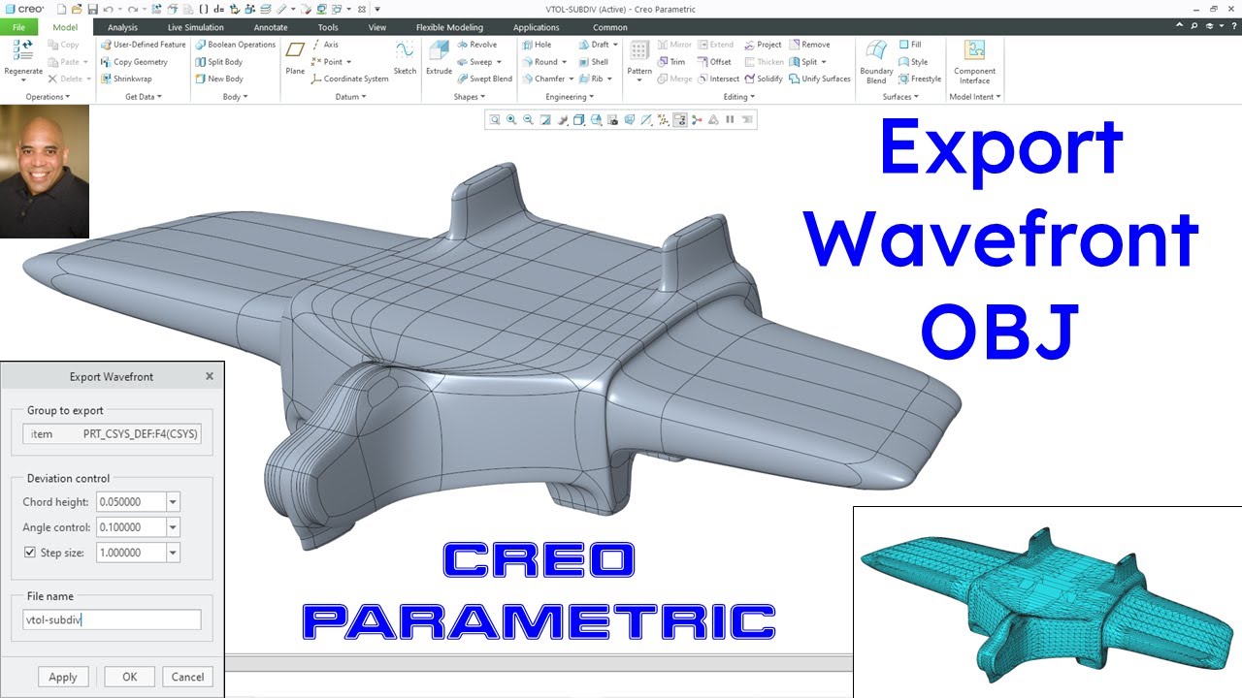Viewport: 1242px width, 698px height.
Task: Expand the Engineering group menu
Action: pyautogui.click(x=570, y=97)
